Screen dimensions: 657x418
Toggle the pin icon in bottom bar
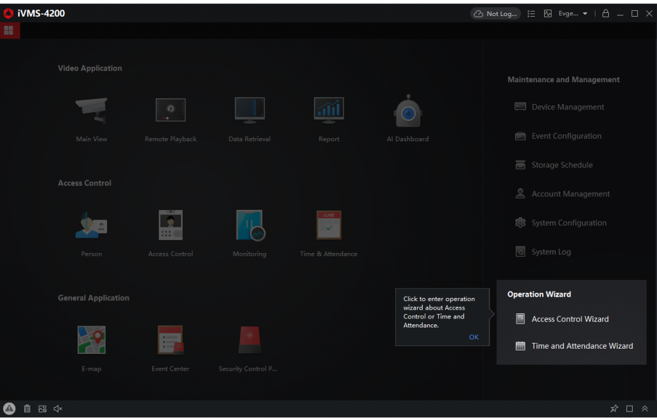click(614, 408)
